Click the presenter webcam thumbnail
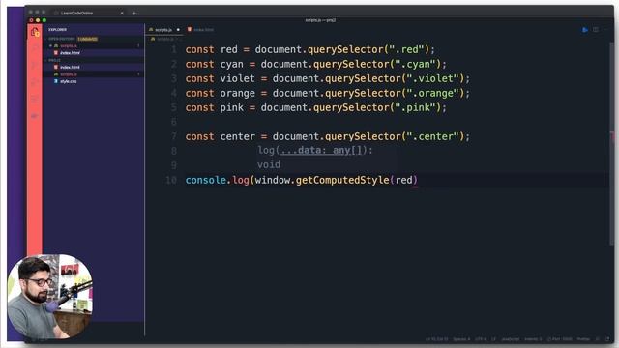Image resolution: width=619 pixels, height=348 pixels. coord(50,297)
